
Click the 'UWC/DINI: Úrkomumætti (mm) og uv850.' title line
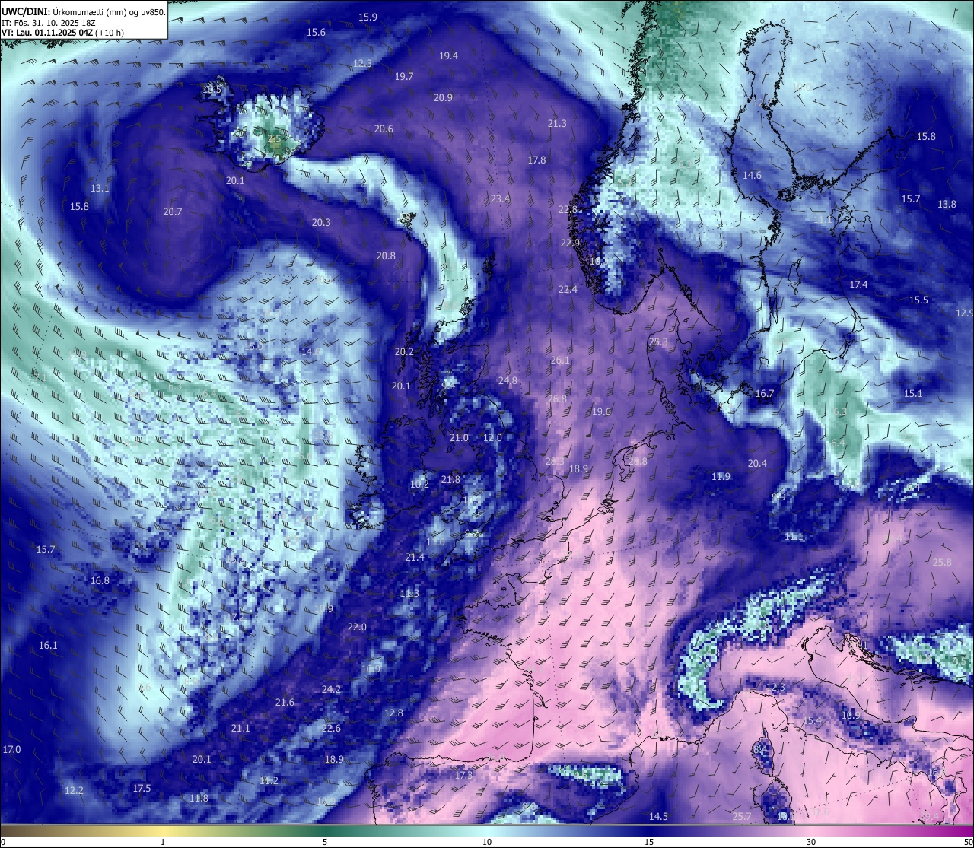click(x=83, y=11)
